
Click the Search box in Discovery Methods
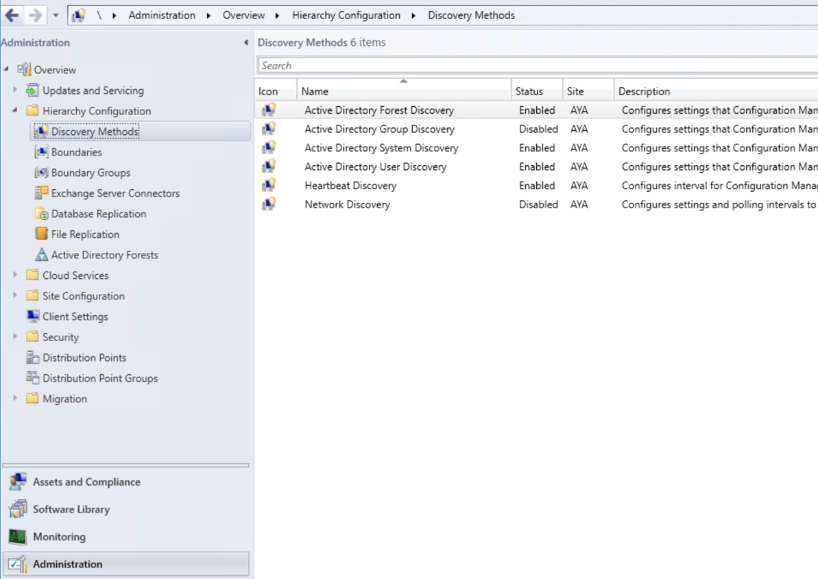click(x=538, y=66)
